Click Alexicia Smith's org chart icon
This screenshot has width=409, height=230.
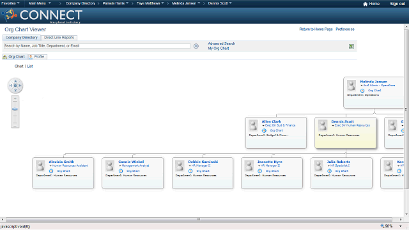[51, 171]
